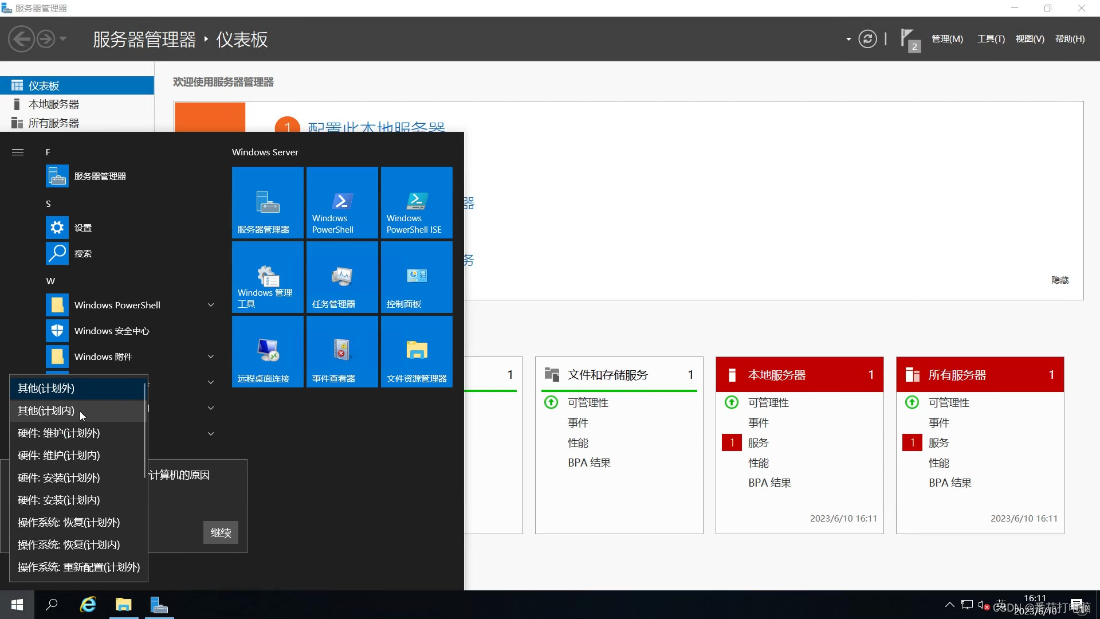Viewport: 1100px width, 619px height.
Task: Select 其他(计划内) reason
Action: pyautogui.click(x=77, y=410)
